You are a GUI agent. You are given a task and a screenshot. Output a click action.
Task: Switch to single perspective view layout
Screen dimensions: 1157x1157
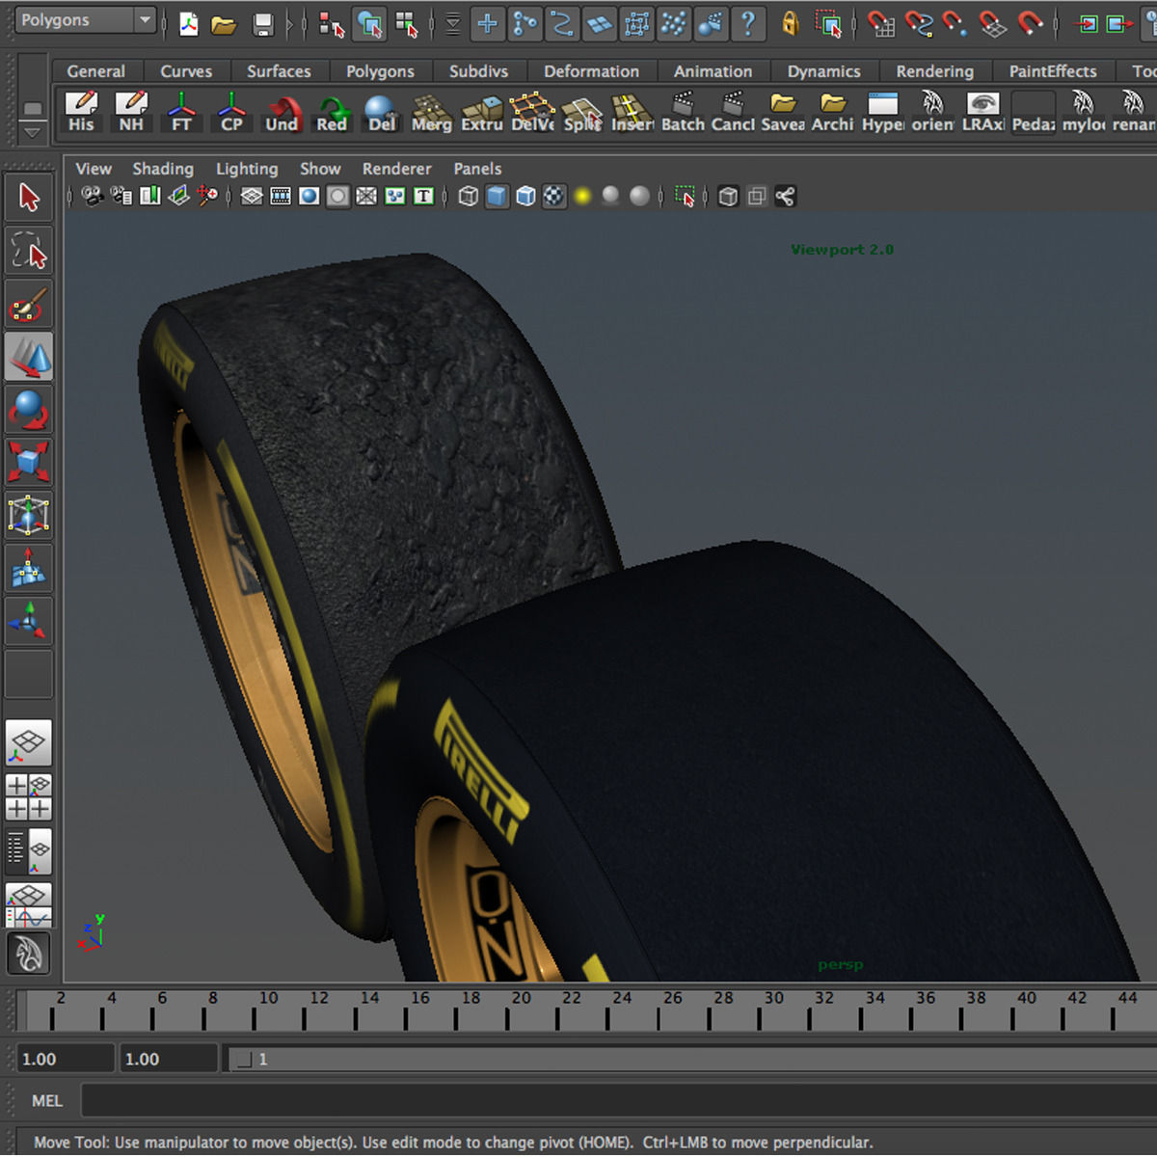(29, 743)
